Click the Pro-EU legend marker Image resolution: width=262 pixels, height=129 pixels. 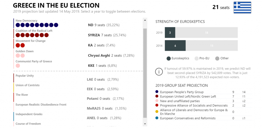tap(197, 58)
